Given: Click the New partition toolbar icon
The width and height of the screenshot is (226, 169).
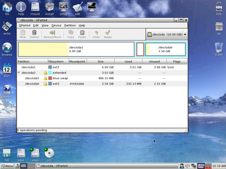Looking at the screenshot, I should (23, 33).
